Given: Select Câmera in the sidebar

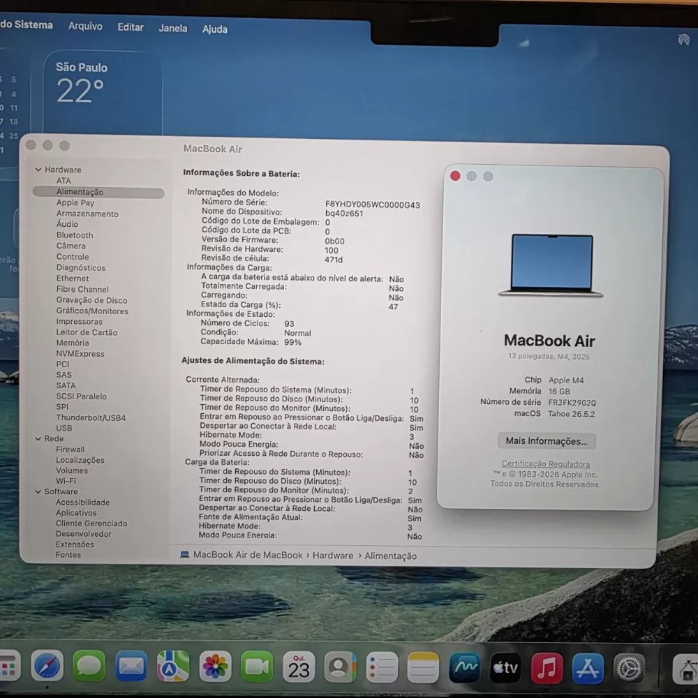Looking at the screenshot, I should point(70,246).
